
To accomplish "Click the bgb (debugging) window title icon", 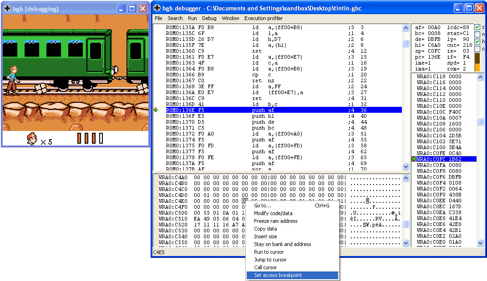I will [x=7, y=8].
